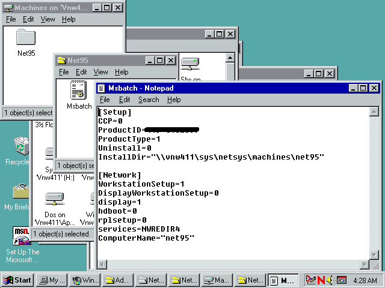Viewport: 385px width, 288px height.
Task: Select the 'Dos on Vnw411\Ap...' network drive icon
Action: (x=55, y=199)
